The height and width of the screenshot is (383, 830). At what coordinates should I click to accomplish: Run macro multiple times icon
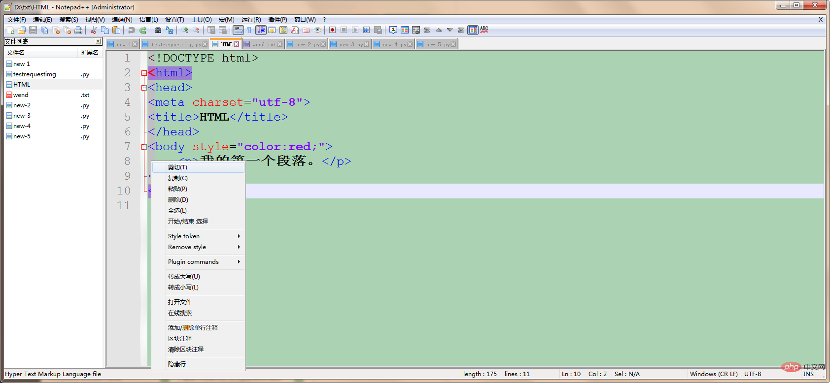(366, 30)
